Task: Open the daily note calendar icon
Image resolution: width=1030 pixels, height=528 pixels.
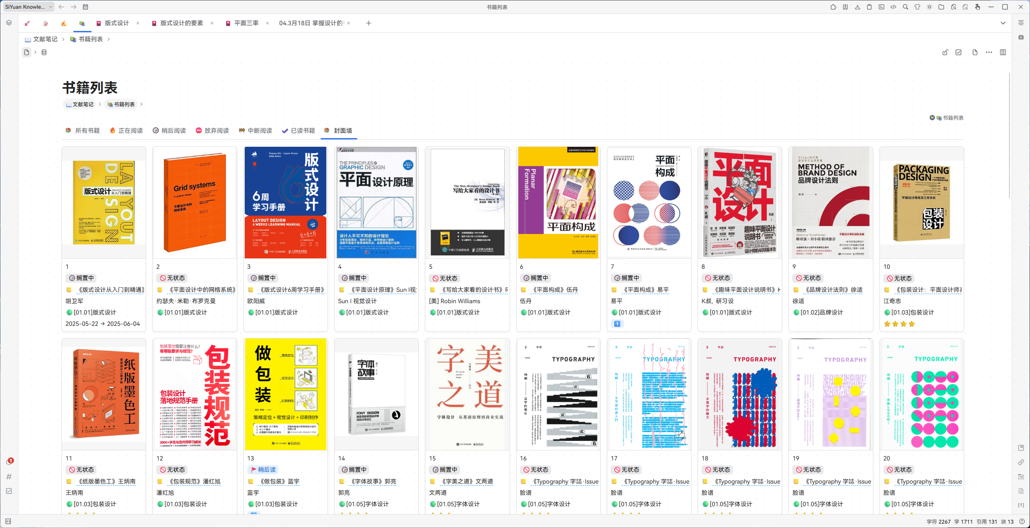Action: [86, 7]
